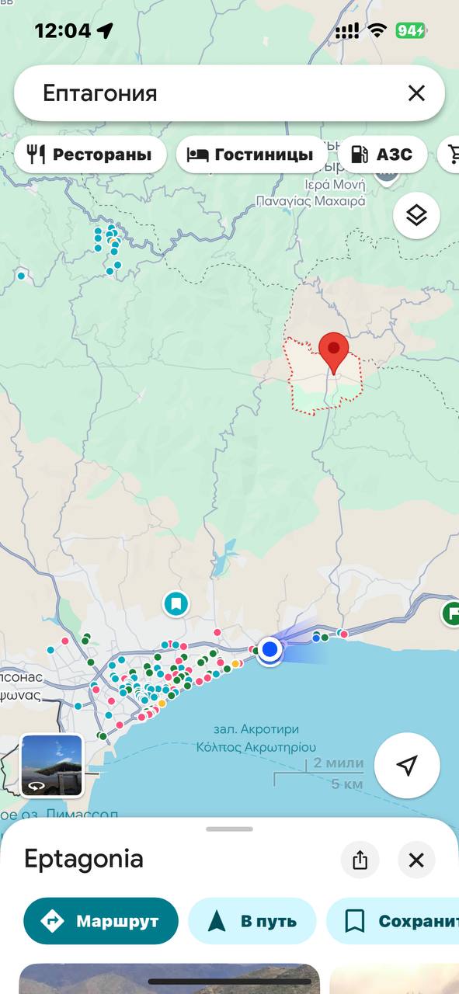Tap the Маршрут directions button
The height and width of the screenshot is (994, 459).
(101, 921)
